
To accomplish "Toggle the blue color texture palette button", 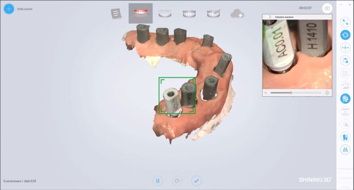I will [x=345, y=99].
